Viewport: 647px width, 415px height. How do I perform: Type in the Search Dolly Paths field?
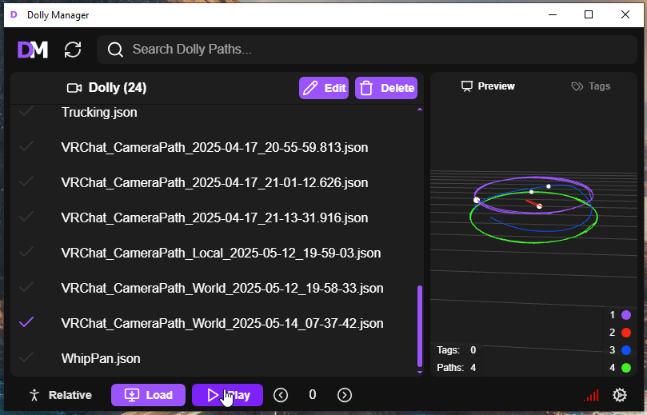pyautogui.click(x=376, y=50)
